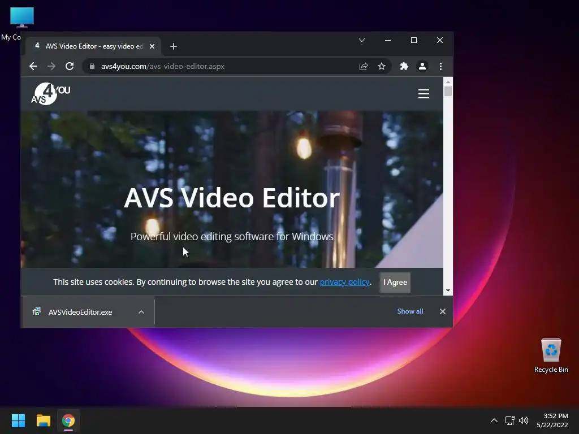View site info via padlock icon
Viewport: 579px width, 434px height.
(92, 67)
